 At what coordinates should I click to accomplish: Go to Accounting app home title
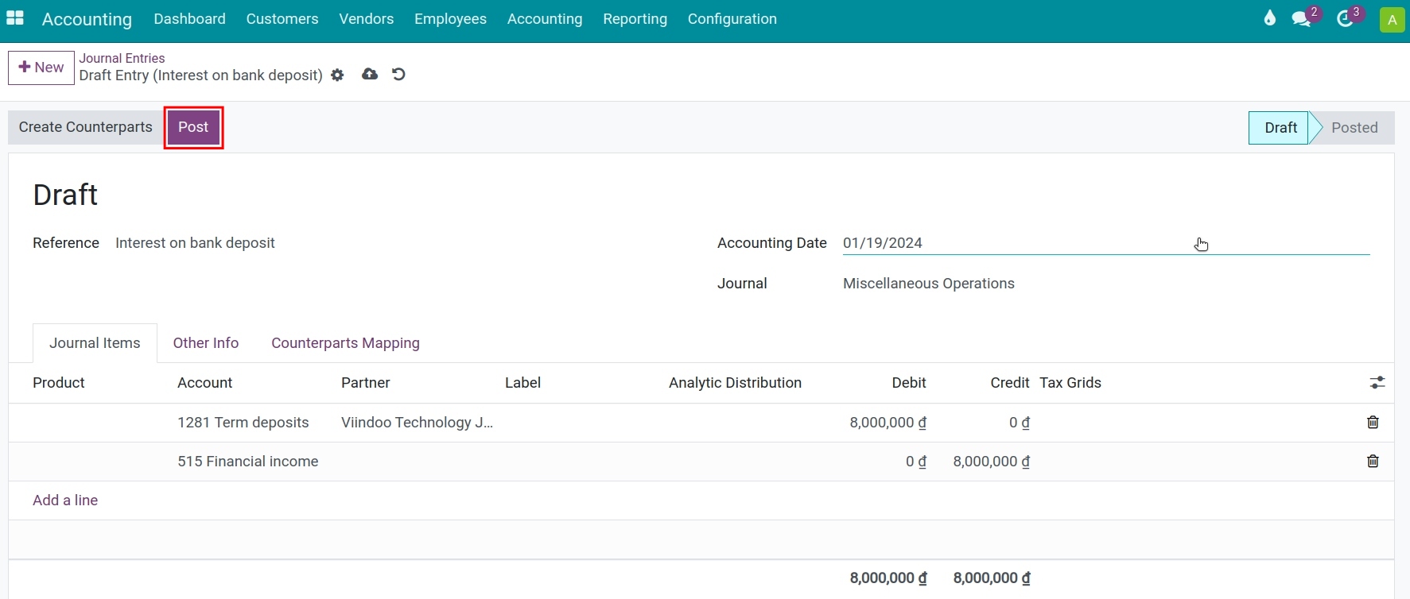pos(87,19)
